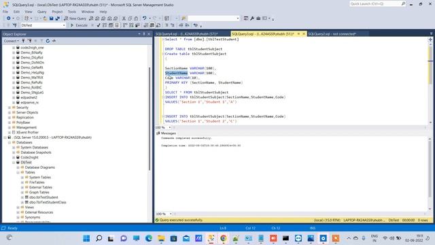Image resolution: width=435 pixels, height=245 pixels.
Task: Click the Database Engine Query icon after New Query
Action: pyautogui.click(x=91, y=18)
